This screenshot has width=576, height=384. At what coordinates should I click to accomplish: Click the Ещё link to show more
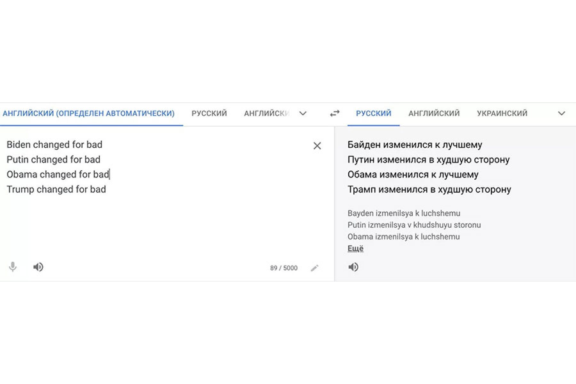355,248
